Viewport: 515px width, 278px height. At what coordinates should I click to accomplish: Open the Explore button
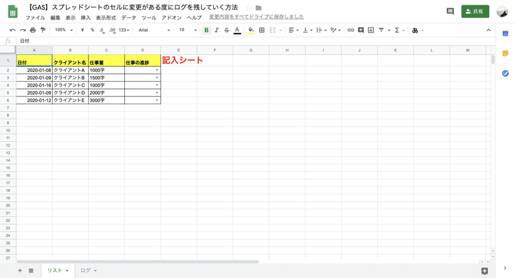(485, 271)
